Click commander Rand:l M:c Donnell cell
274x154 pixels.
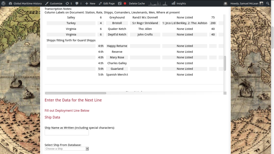pyautogui.click(x=145, y=17)
